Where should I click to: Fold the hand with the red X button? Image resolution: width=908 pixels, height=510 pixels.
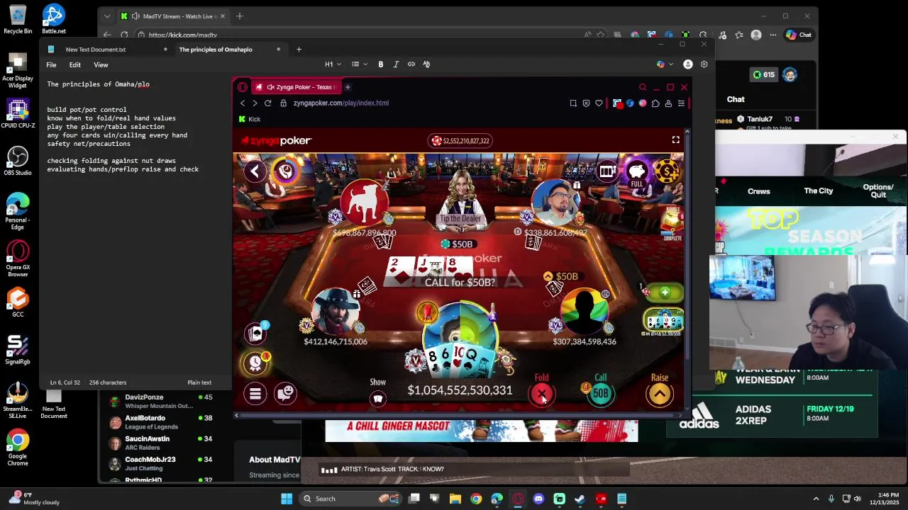(x=542, y=395)
